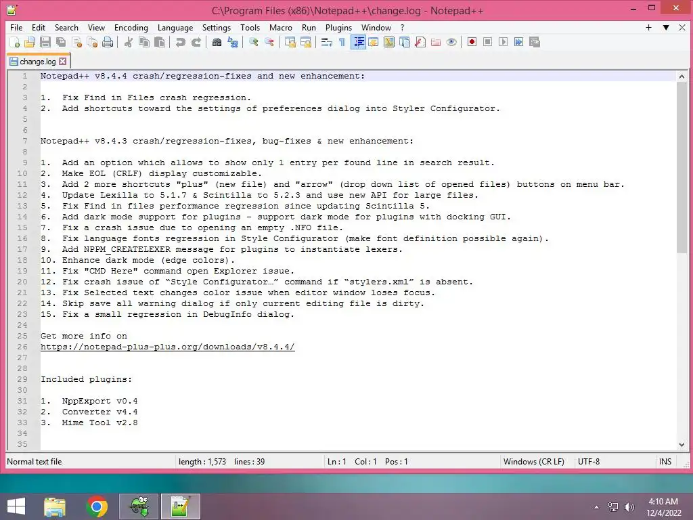Click the Close All documents icon
693x520 pixels.
92,42
